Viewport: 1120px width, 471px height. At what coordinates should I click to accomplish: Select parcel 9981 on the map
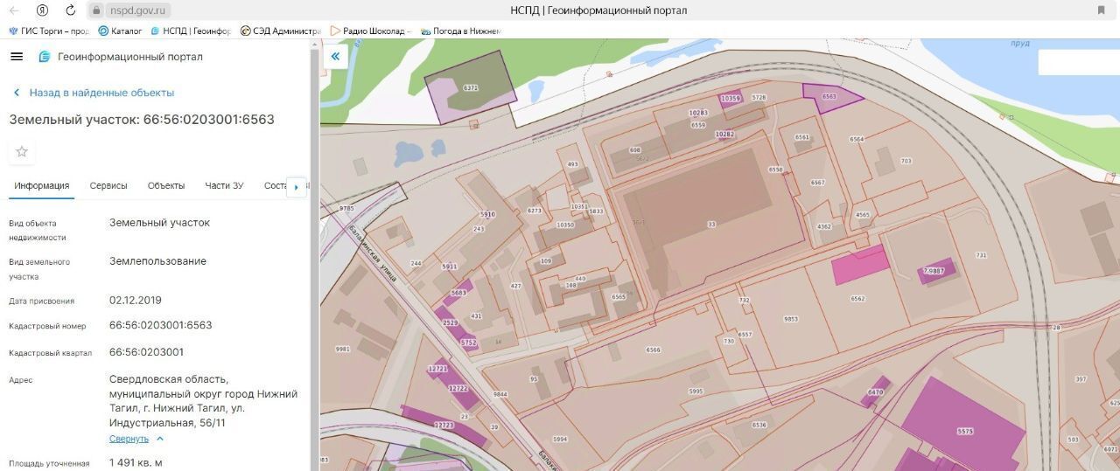pyautogui.click(x=342, y=349)
